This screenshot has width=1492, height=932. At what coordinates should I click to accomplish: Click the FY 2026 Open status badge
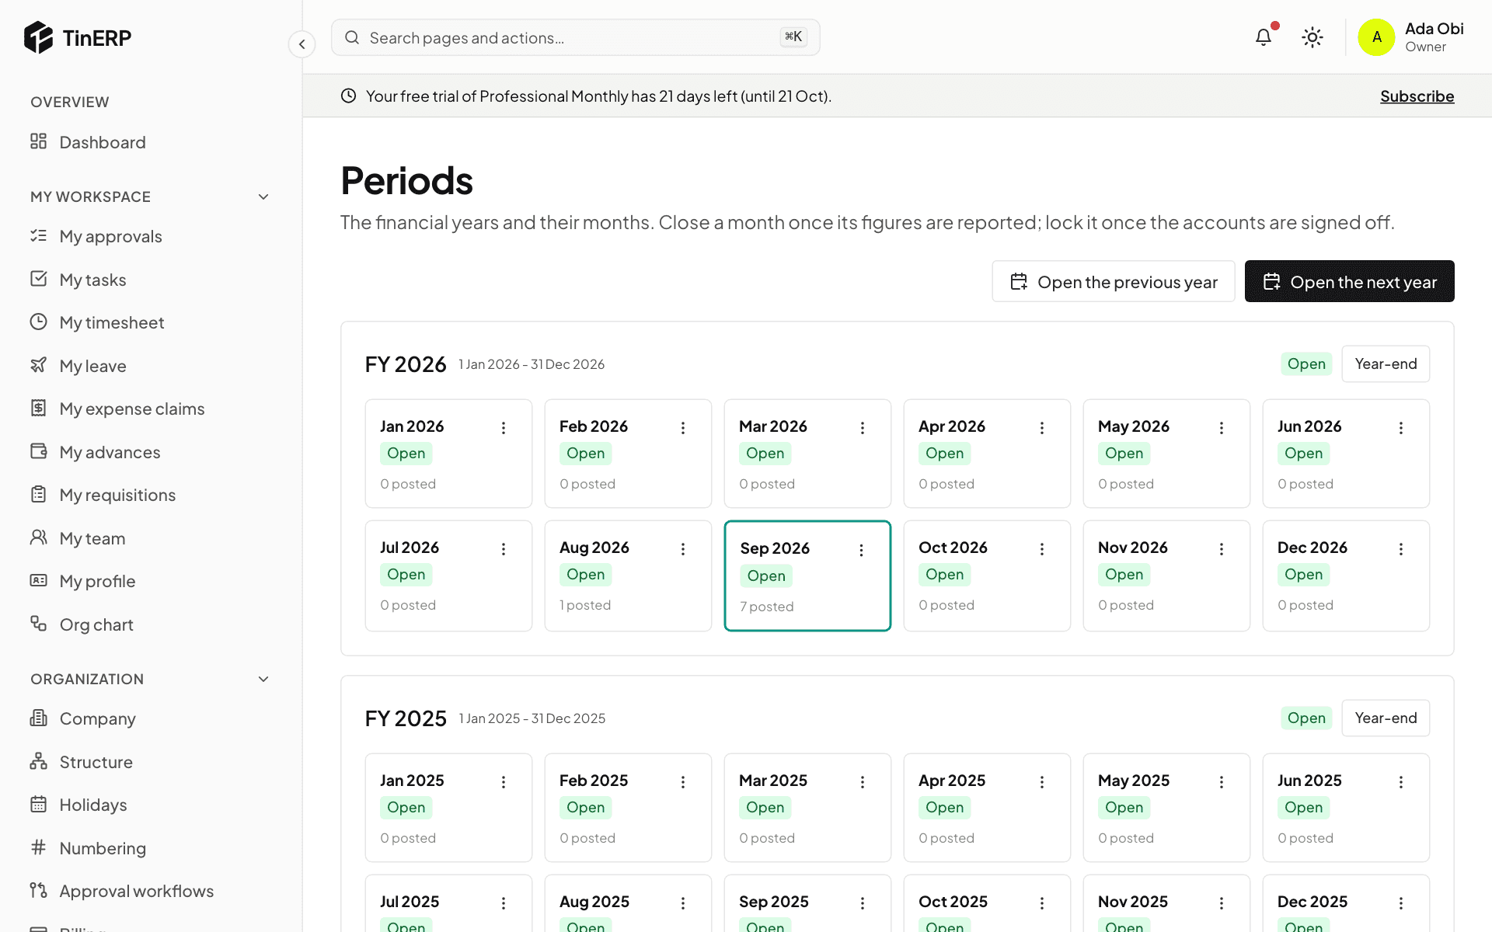[1306, 363]
